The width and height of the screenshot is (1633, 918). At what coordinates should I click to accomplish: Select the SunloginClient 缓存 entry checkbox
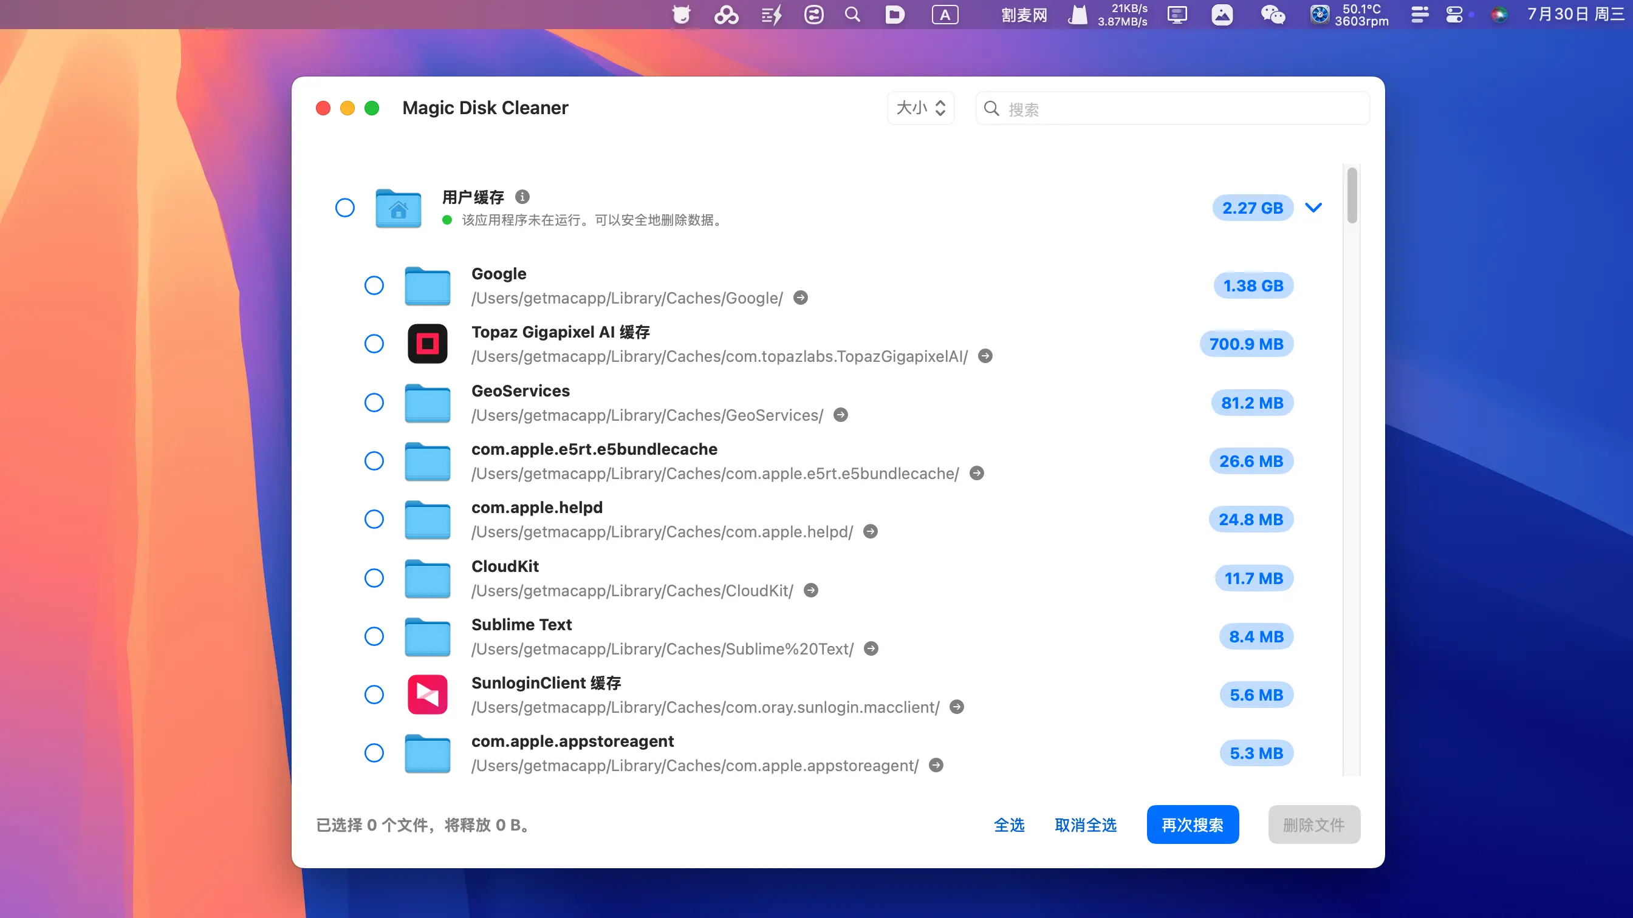[374, 695]
